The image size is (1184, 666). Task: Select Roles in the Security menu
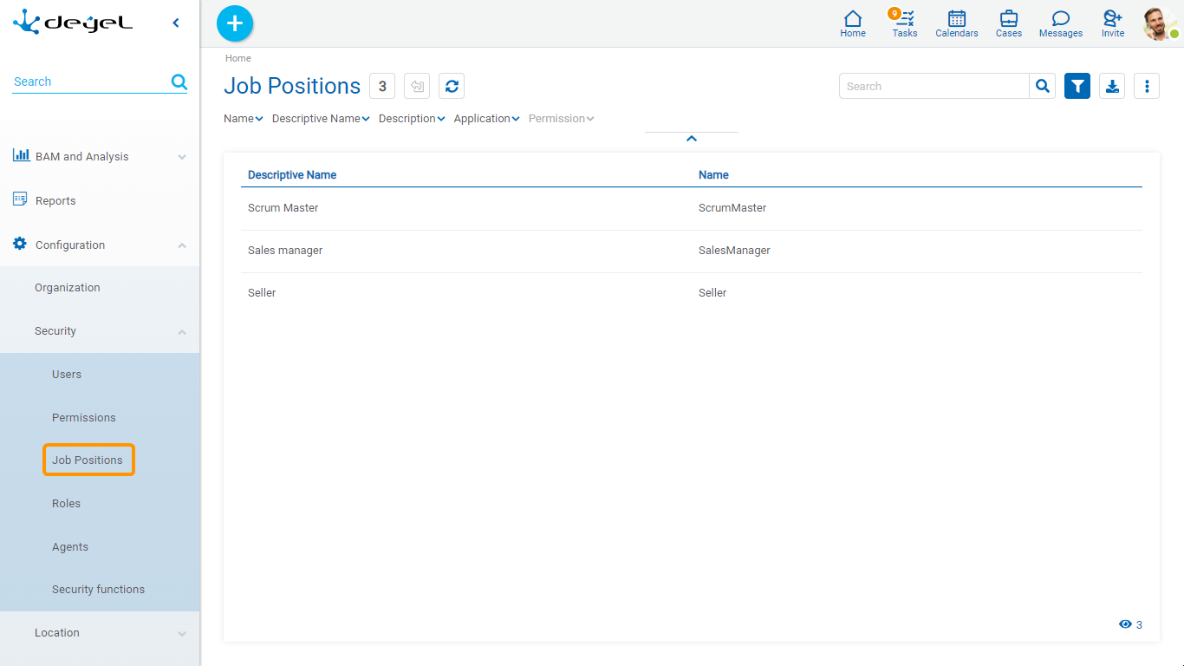(x=66, y=503)
